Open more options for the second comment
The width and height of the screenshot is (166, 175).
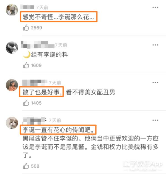tap(155, 45)
